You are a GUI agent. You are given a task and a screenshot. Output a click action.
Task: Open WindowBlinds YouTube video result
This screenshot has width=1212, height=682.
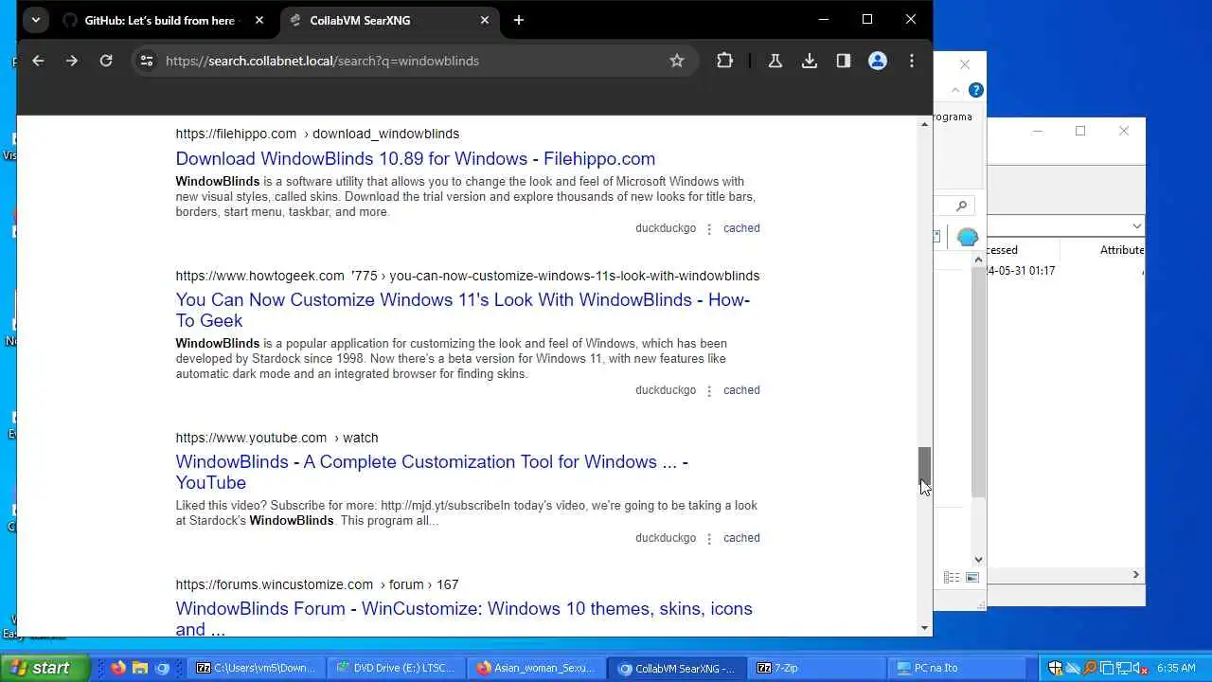tap(432, 472)
